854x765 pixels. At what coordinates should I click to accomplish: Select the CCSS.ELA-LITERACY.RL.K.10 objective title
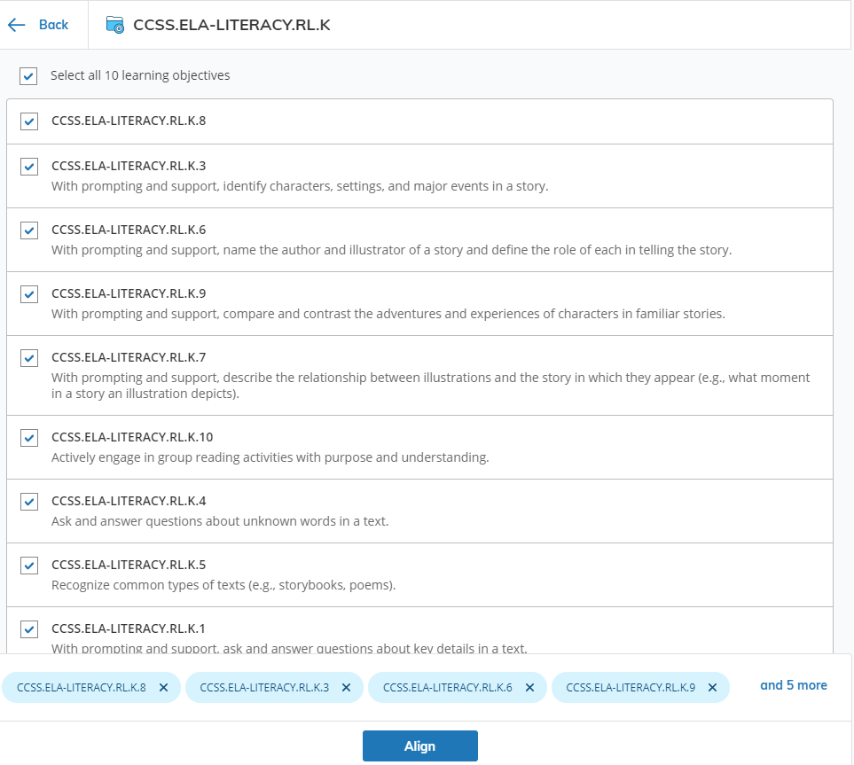pos(132,437)
